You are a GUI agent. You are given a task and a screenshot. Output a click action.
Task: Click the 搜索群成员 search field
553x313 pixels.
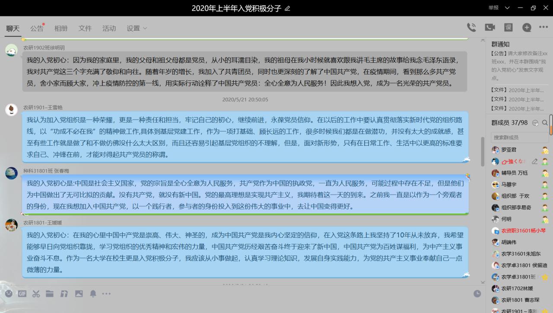click(x=519, y=137)
